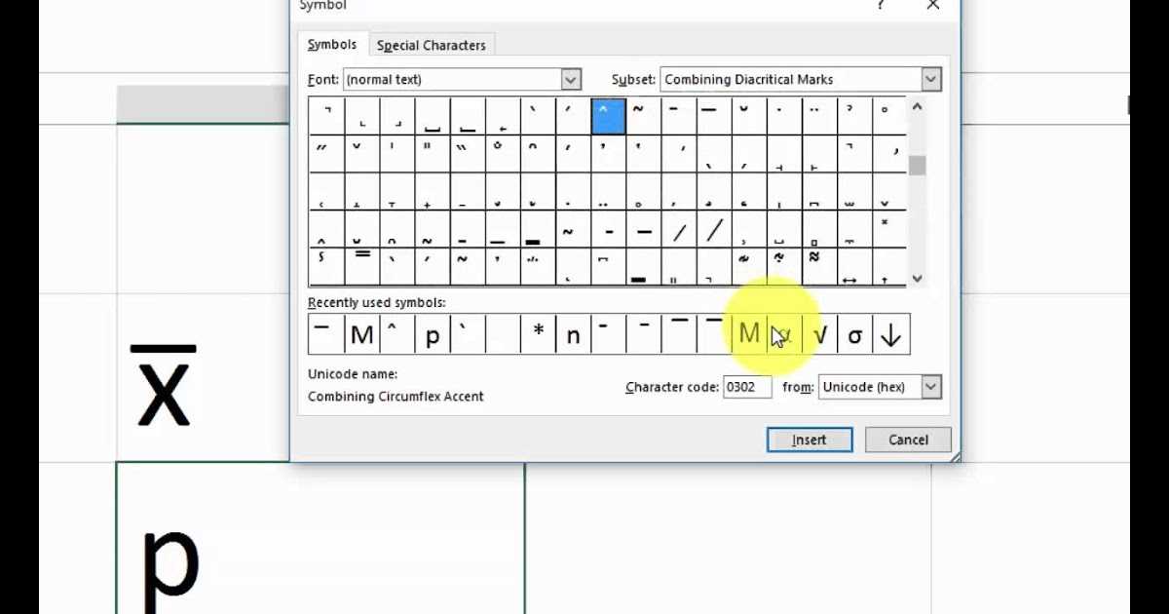The height and width of the screenshot is (614, 1169).
Task: Click the symbol grid scrollbar up arrow
Action: click(917, 106)
